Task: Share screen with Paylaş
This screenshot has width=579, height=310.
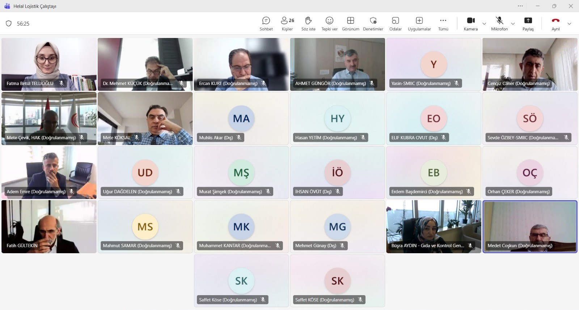Action: [x=528, y=24]
